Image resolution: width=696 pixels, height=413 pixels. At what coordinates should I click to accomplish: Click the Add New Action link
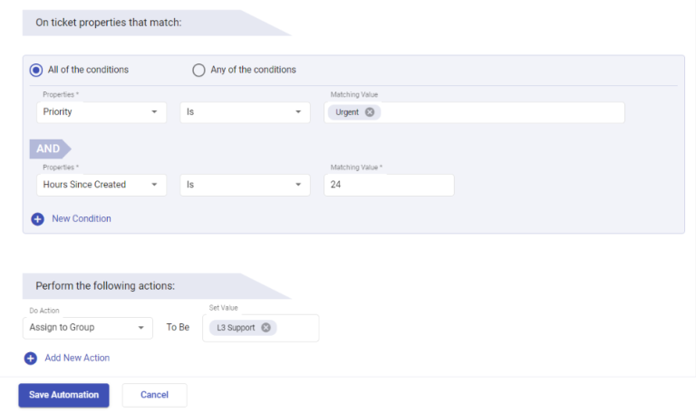tap(77, 358)
